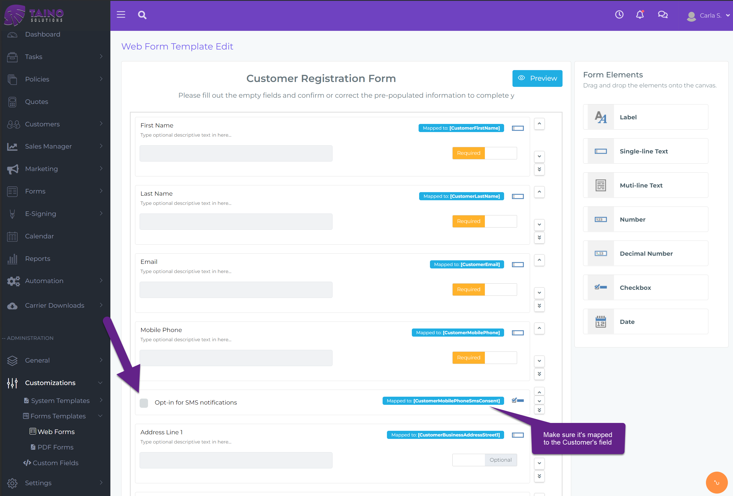Move Last Name field down one
This screenshot has width=733, height=496.
click(539, 225)
